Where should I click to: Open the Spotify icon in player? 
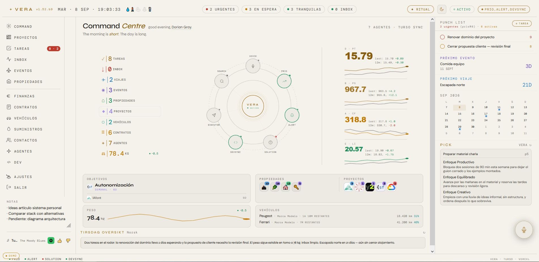pos(51,240)
